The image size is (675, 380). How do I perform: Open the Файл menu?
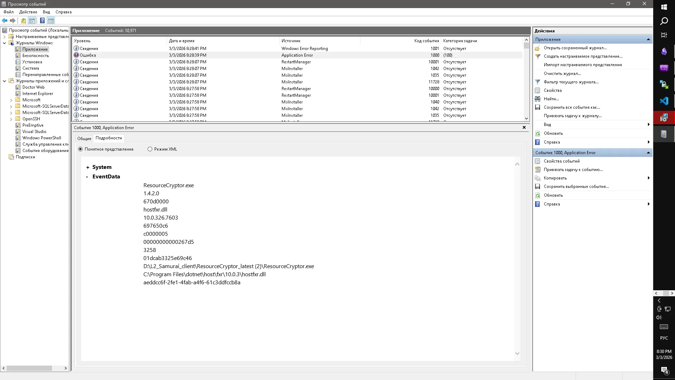coord(9,12)
